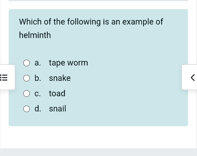This screenshot has width=197, height=156.
Task: Click the "b." option letter
Action: [38, 78]
